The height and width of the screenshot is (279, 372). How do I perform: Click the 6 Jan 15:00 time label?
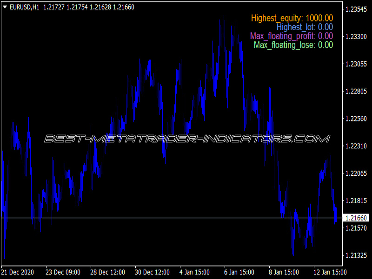[x=239, y=272]
